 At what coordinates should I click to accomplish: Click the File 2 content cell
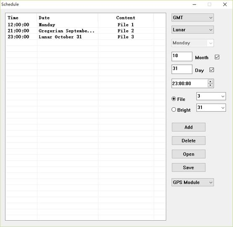coord(126,31)
